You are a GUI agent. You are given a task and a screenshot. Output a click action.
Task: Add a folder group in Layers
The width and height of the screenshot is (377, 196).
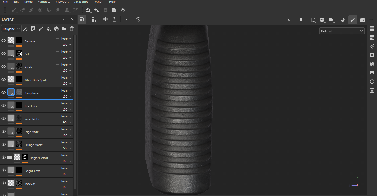[64, 29]
